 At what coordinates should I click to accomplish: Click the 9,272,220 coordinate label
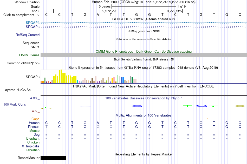coord(110,11)
